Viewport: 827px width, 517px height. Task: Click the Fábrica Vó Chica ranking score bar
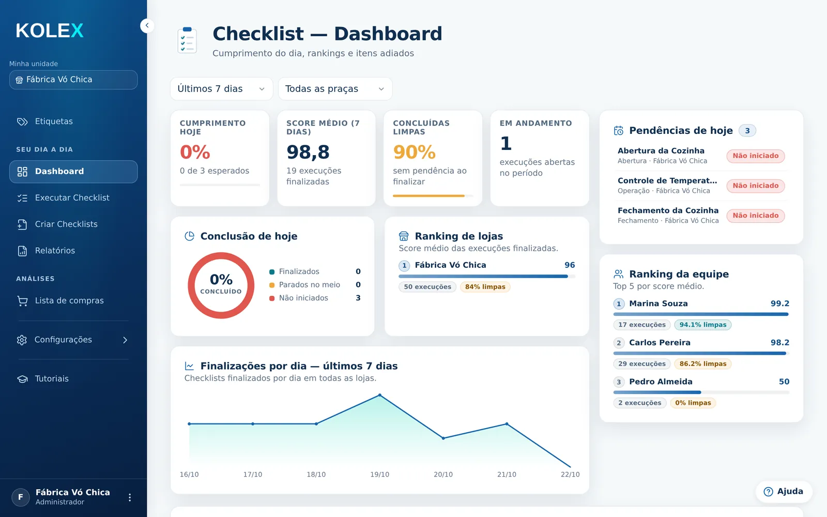[x=487, y=277]
